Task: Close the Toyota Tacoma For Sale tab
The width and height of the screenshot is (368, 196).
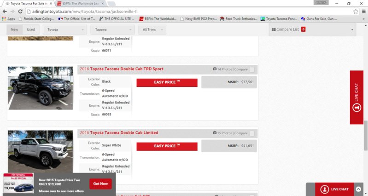Action: coord(51,4)
